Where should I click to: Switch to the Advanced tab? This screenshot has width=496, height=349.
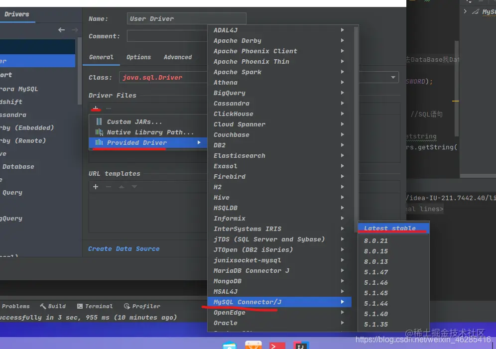[x=178, y=57]
